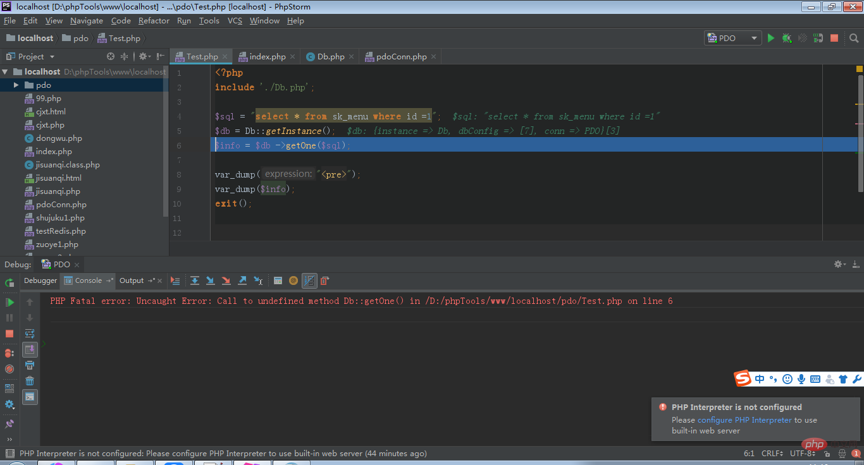Screen dimensions: 864x465
Task: Toggle the sort values debug option
Action: pyautogui.click(x=309, y=281)
